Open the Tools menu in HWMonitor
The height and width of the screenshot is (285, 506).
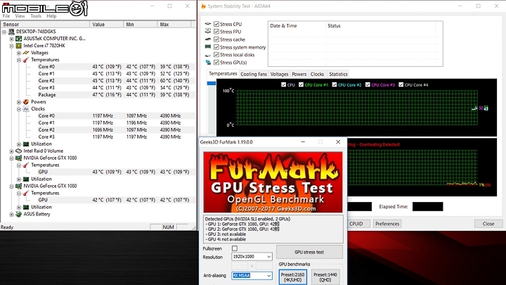pyautogui.click(x=36, y=15)
